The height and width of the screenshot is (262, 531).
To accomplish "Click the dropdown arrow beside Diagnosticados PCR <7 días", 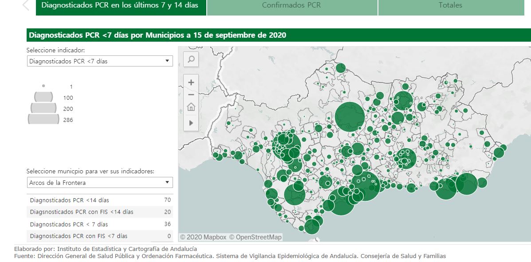I will coord(167,61).
